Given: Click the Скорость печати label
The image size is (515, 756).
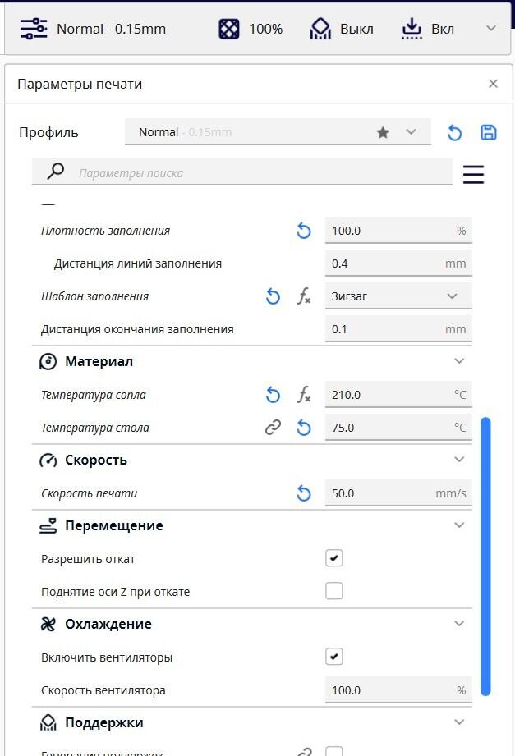Looking at the screenshot, I should tap(89, 493).
